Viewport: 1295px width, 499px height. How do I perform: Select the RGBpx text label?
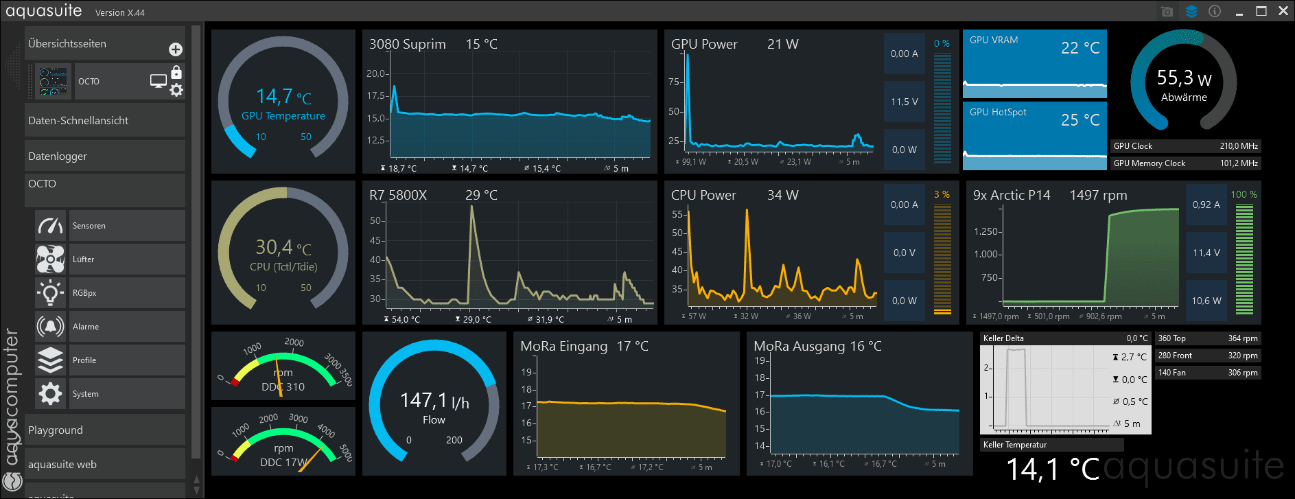pos(84,293)
